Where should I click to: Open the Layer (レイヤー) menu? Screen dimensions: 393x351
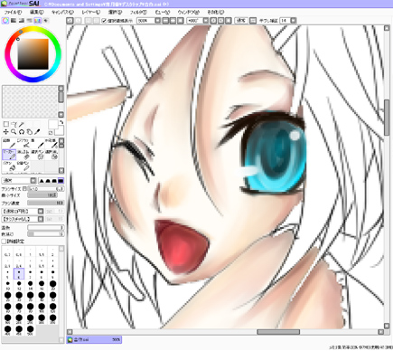(x=91, y=13)
